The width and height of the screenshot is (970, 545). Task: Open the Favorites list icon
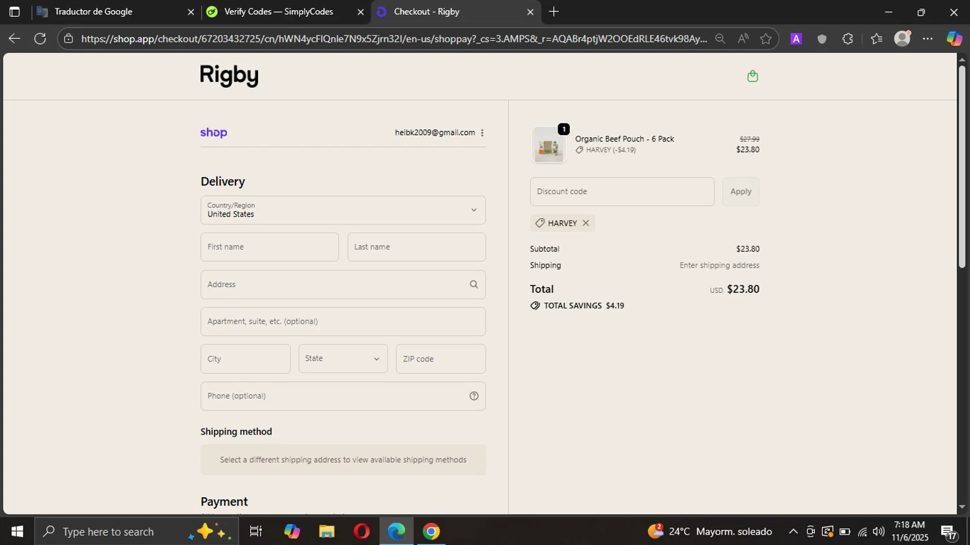tap(876, 39)
